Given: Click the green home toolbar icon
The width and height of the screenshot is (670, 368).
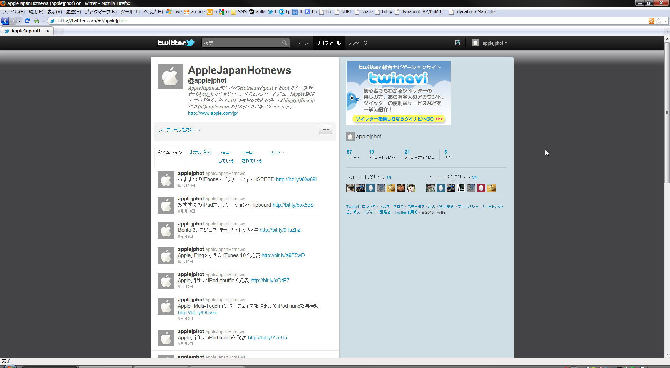Looking at the screenshot, I should coord(36,21).
